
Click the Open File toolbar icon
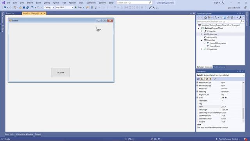click(20, 7)
